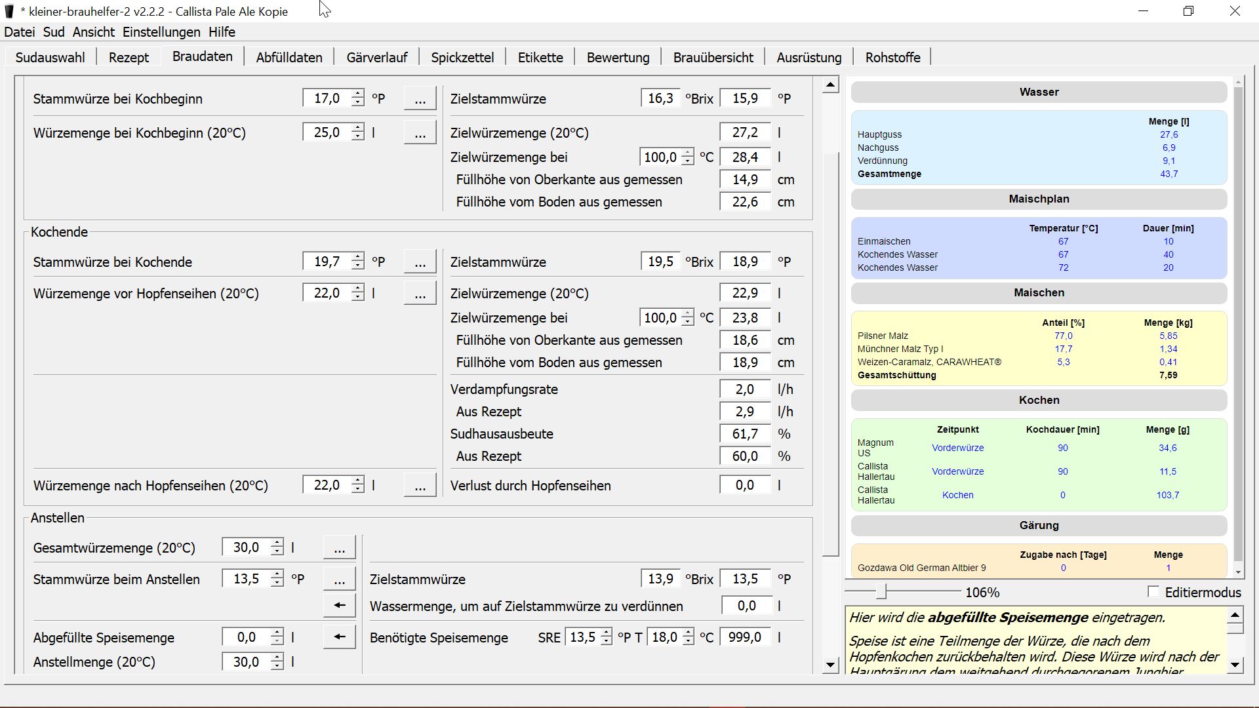Increase SRE value with up arrow
1259x708 pixels.
pos(606,633)
